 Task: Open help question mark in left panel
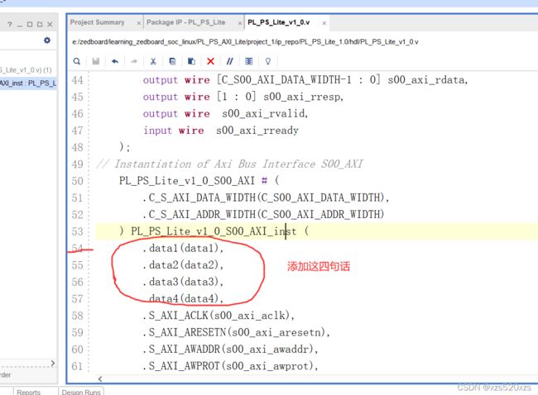pyautogui.click(x=10, y=24)
